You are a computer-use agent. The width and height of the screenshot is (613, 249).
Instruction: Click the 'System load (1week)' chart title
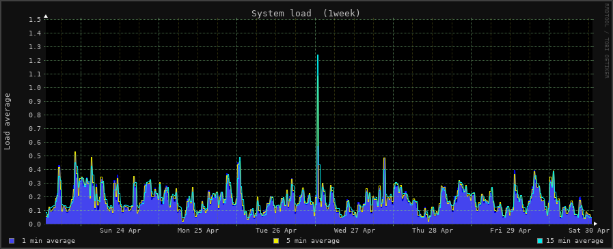coord(305,13)
